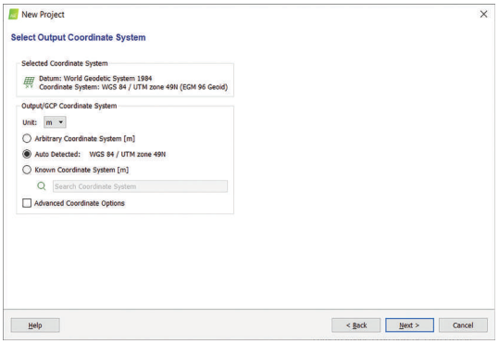Click the Help button

click(35, 325)
